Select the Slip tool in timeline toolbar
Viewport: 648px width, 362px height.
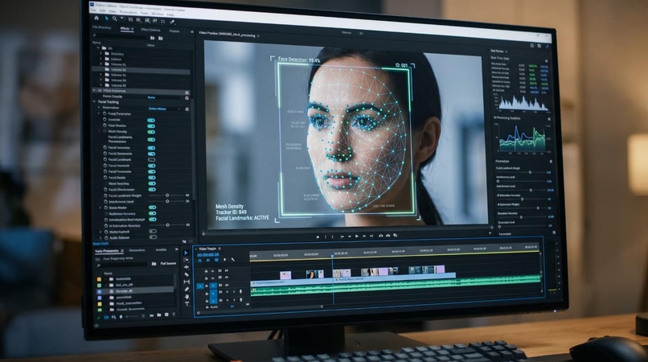(187, 282)
